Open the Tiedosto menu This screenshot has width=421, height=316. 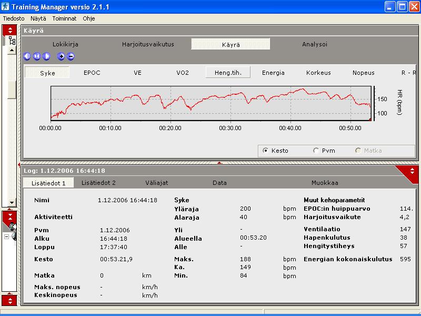pyautogui.click(x=14, y=18)
